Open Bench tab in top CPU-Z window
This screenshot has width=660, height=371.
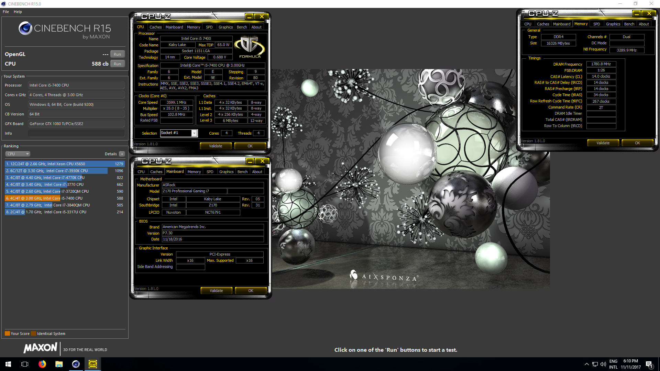[242, 27]
